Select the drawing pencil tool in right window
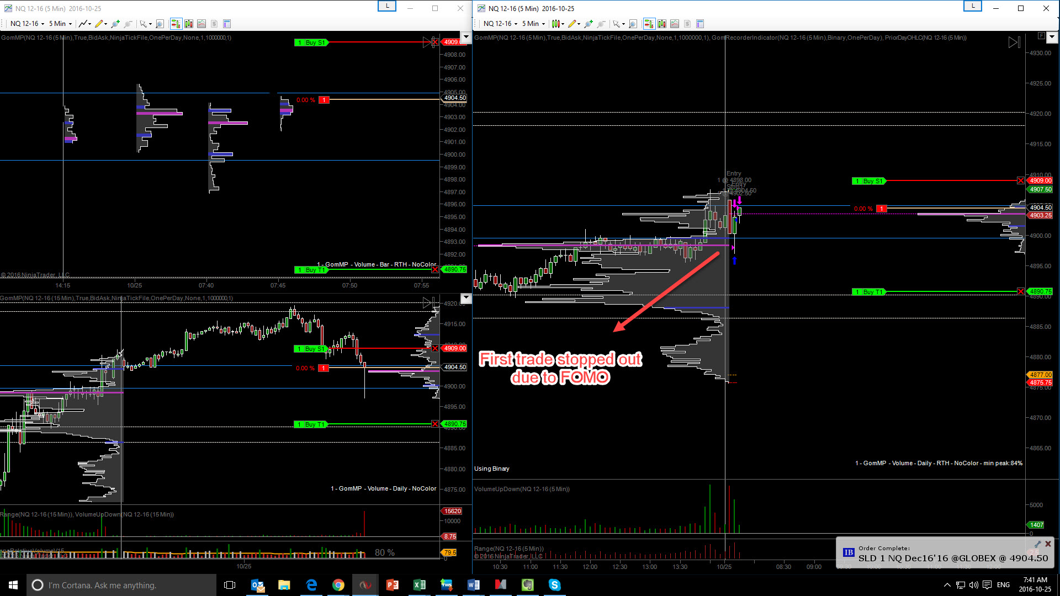 pyautogui.click(x=572, y=24)
